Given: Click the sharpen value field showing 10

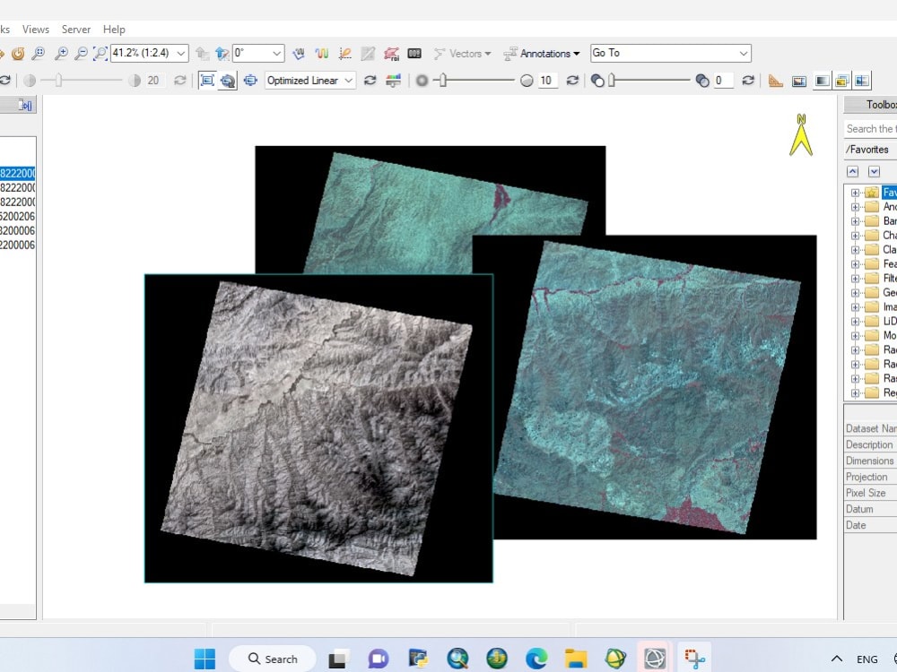Looking at the screenshot, I should click(547, 81).
